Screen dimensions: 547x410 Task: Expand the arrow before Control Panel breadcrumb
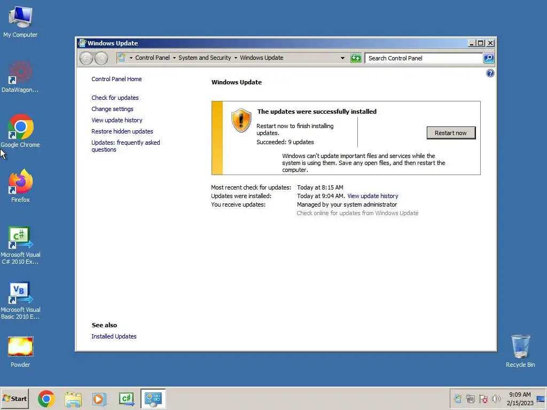coord(131,58)
